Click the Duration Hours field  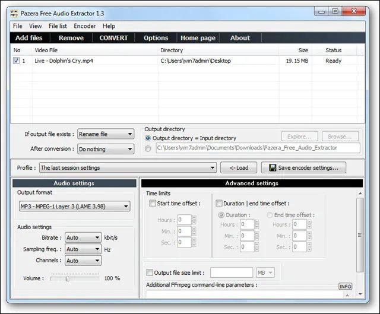[247, 224]
